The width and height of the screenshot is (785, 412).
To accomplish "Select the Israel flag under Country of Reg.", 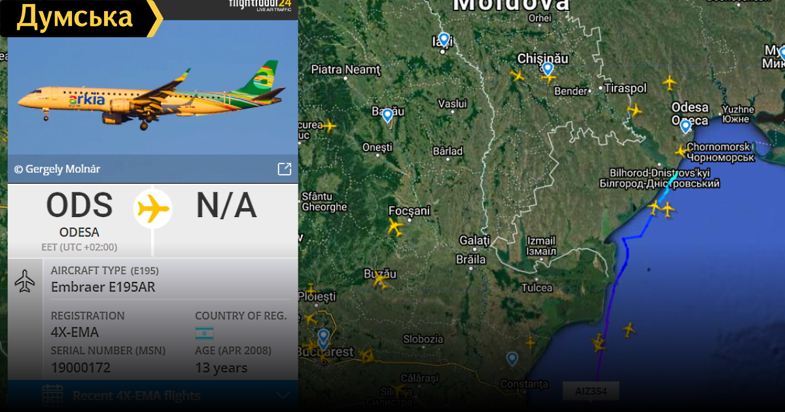I will (204, 334).
